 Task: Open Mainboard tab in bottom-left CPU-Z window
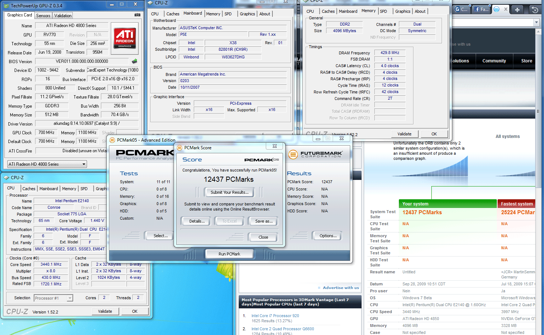(x=49, y=189)
